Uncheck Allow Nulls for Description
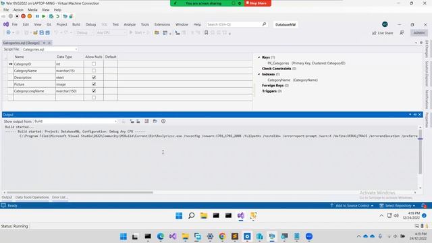432x243 pixels. click(x=94, y=78)
